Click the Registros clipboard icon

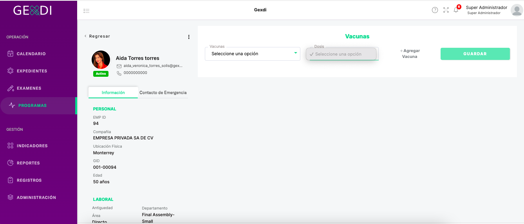(x=11, y=180)
